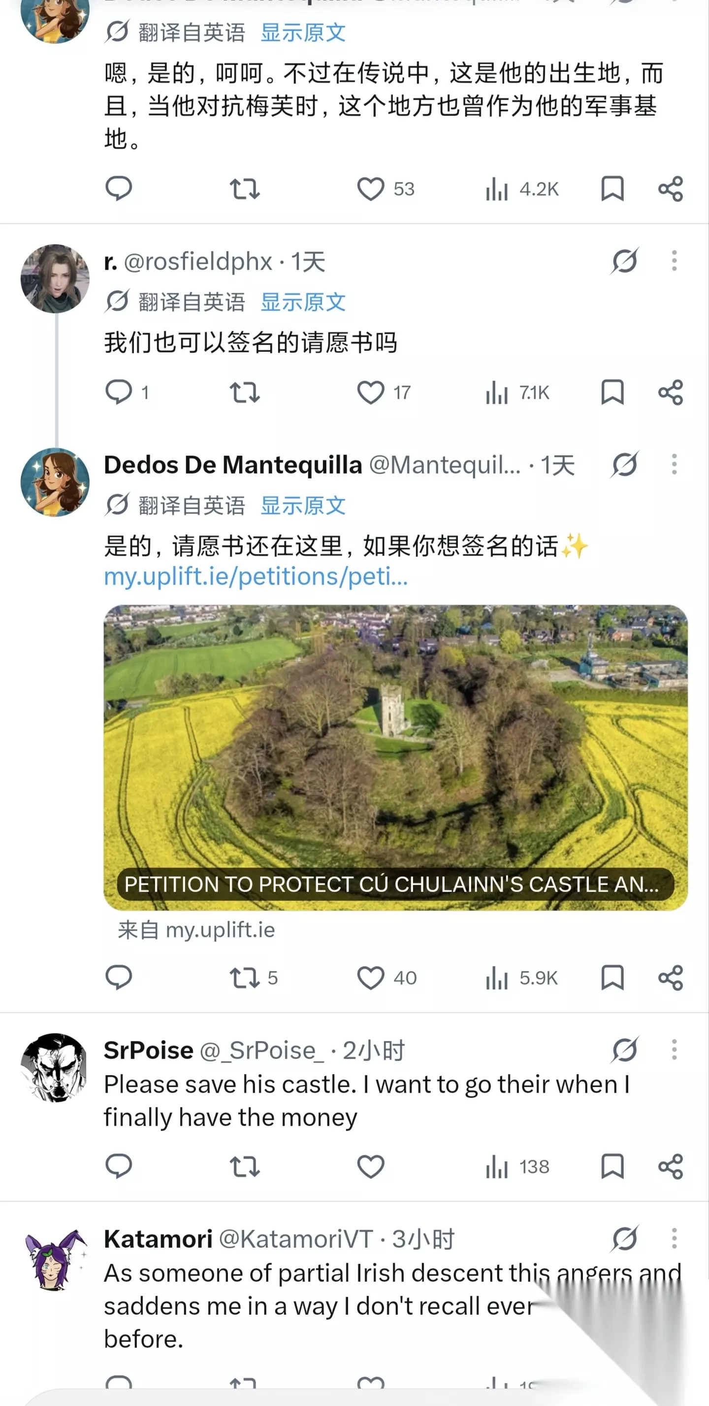Screen dimensions: 709x1406
Task: Share the tweet with the petition link card
Action: 670,978
